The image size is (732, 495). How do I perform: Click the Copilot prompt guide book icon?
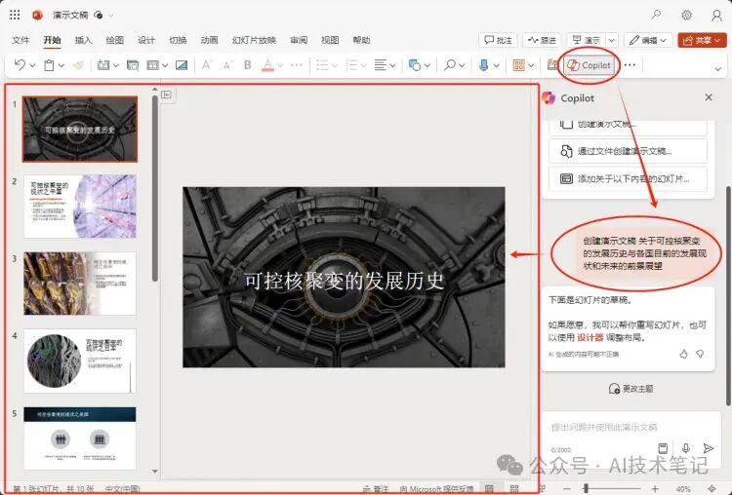tap(663, 448)
